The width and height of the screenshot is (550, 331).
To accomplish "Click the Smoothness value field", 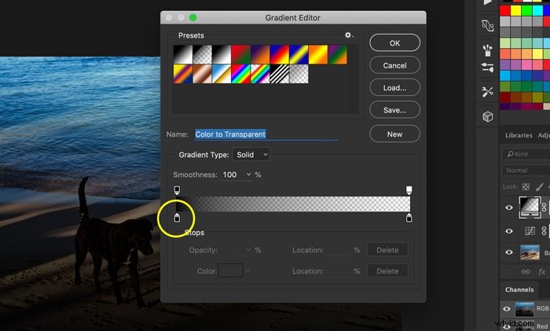I will [x=233, y=175].
